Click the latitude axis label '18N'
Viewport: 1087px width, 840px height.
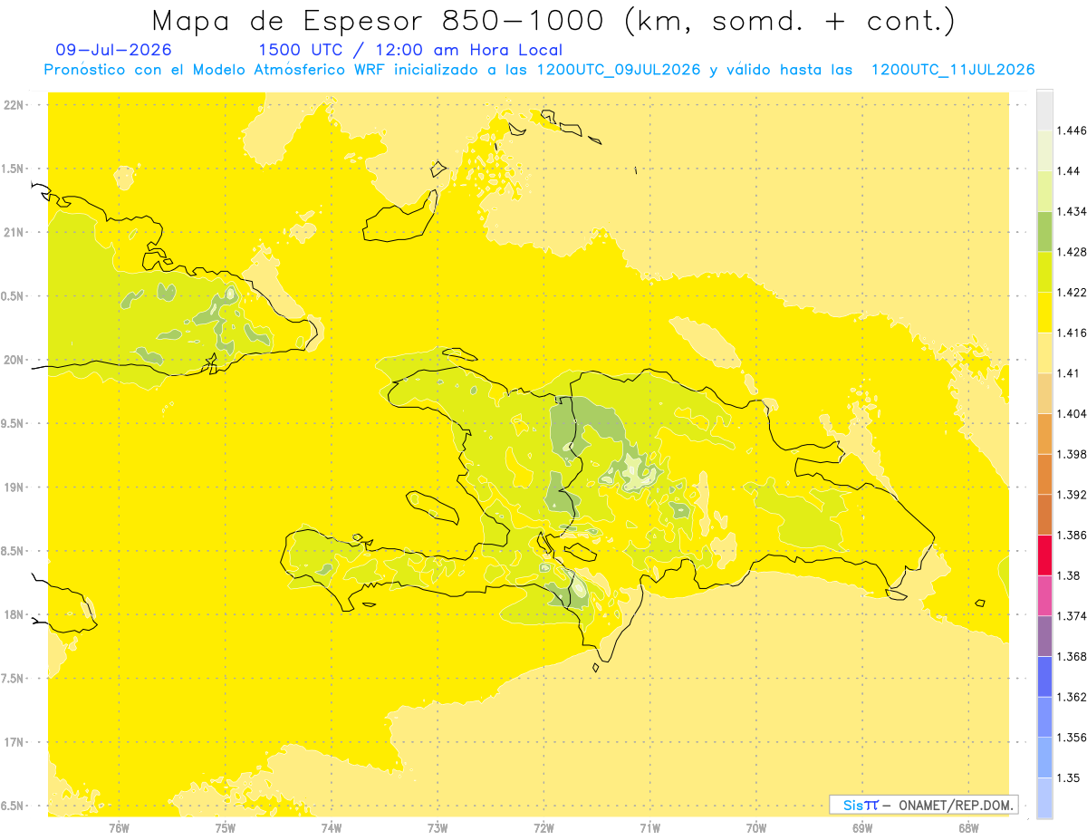click(14, 614)
